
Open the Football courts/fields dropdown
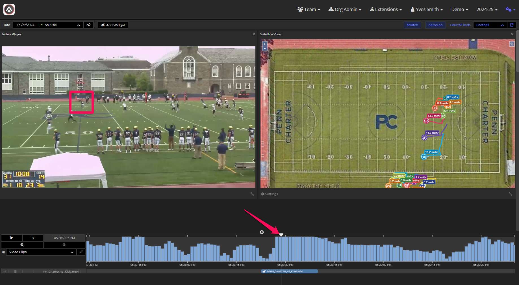(x=490, y=25)
